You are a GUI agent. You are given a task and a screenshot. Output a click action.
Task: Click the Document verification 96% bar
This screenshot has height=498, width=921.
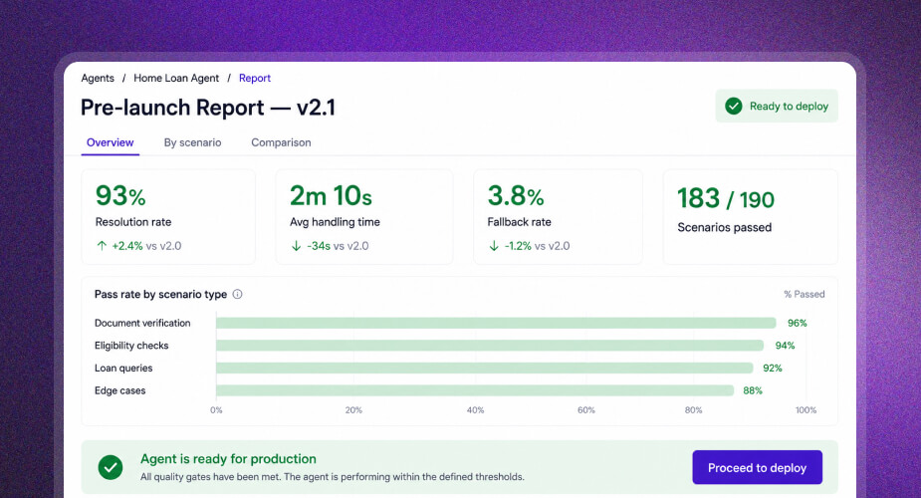point(496,323)
